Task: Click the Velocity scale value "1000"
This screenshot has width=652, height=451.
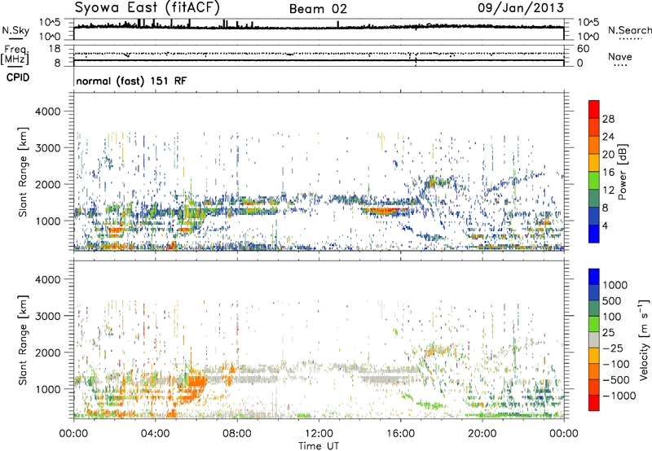Action: click(615, 285)
